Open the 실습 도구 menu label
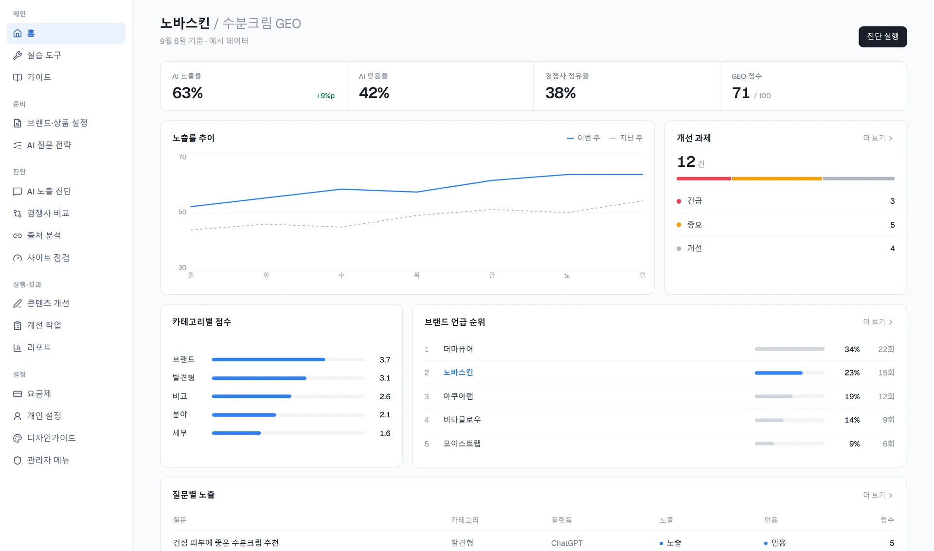 coord(44,55)
